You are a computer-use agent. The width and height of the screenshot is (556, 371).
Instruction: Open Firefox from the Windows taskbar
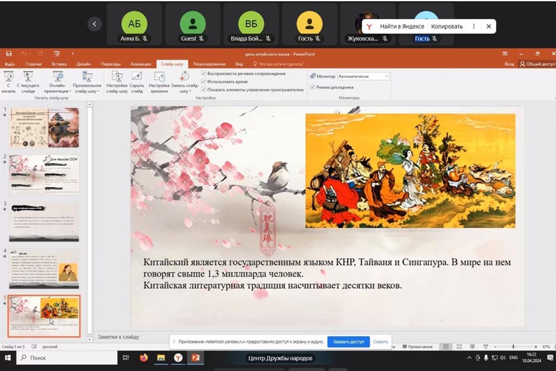pyautogui.click(x=143, y=358)
